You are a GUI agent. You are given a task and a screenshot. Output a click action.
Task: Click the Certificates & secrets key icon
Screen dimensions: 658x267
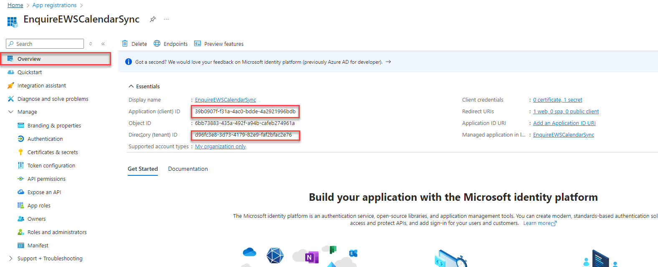[21, 152]
